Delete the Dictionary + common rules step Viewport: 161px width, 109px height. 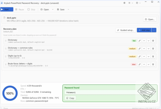[x=153, y=49]
